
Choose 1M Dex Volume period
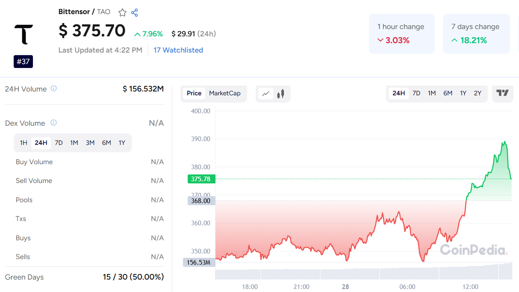point(74,143)
